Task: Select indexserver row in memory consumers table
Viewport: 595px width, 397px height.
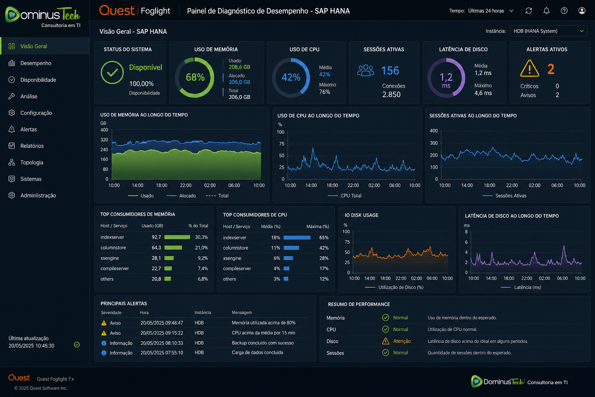Action: (x=154, y=237)
